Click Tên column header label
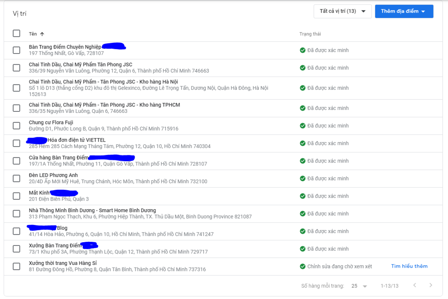 33,34
